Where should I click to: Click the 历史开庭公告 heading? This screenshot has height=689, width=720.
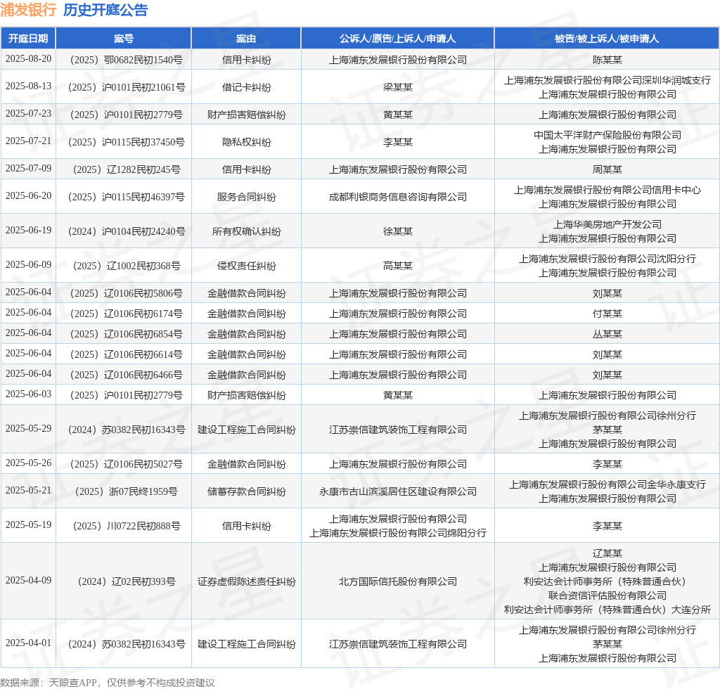pos(105,10)
